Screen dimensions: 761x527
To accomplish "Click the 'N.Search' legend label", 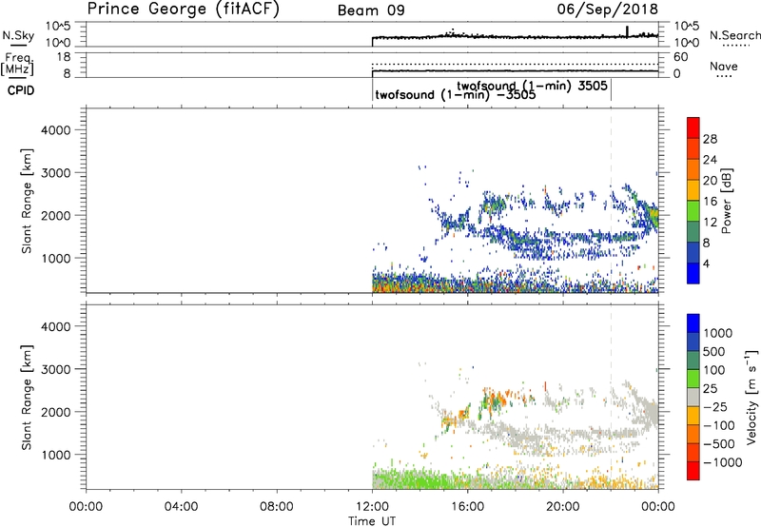I will pos(734,35).
